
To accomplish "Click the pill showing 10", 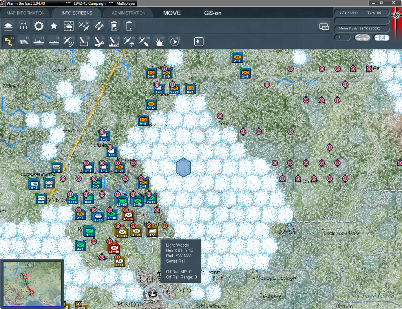I will [x=381, y=37].
